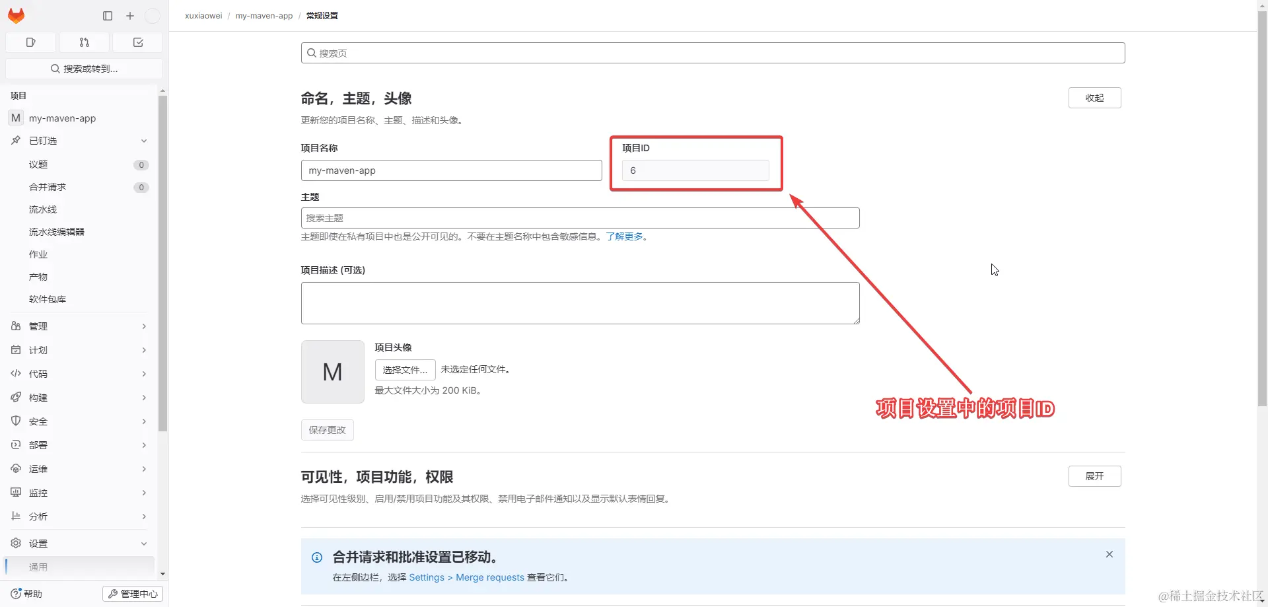
Task: Toggle the sidebar collapse icon
Action: (108, 16)
